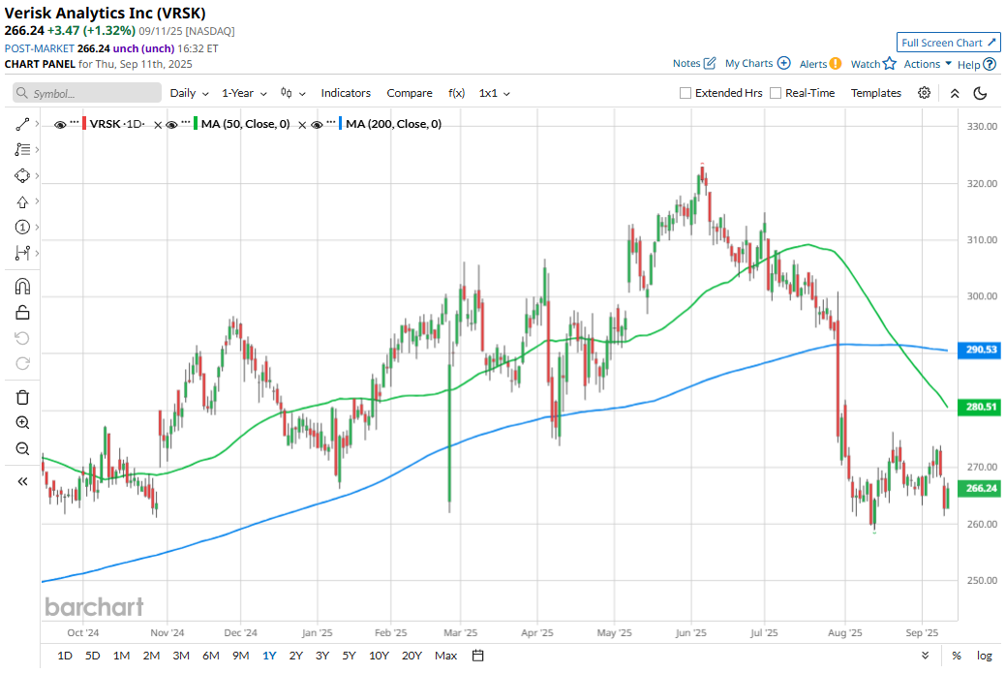This screenshot has height=673, width=1006.
Task: Toggle visibility of MA 200 indicator
Action: tap(317, 125)
